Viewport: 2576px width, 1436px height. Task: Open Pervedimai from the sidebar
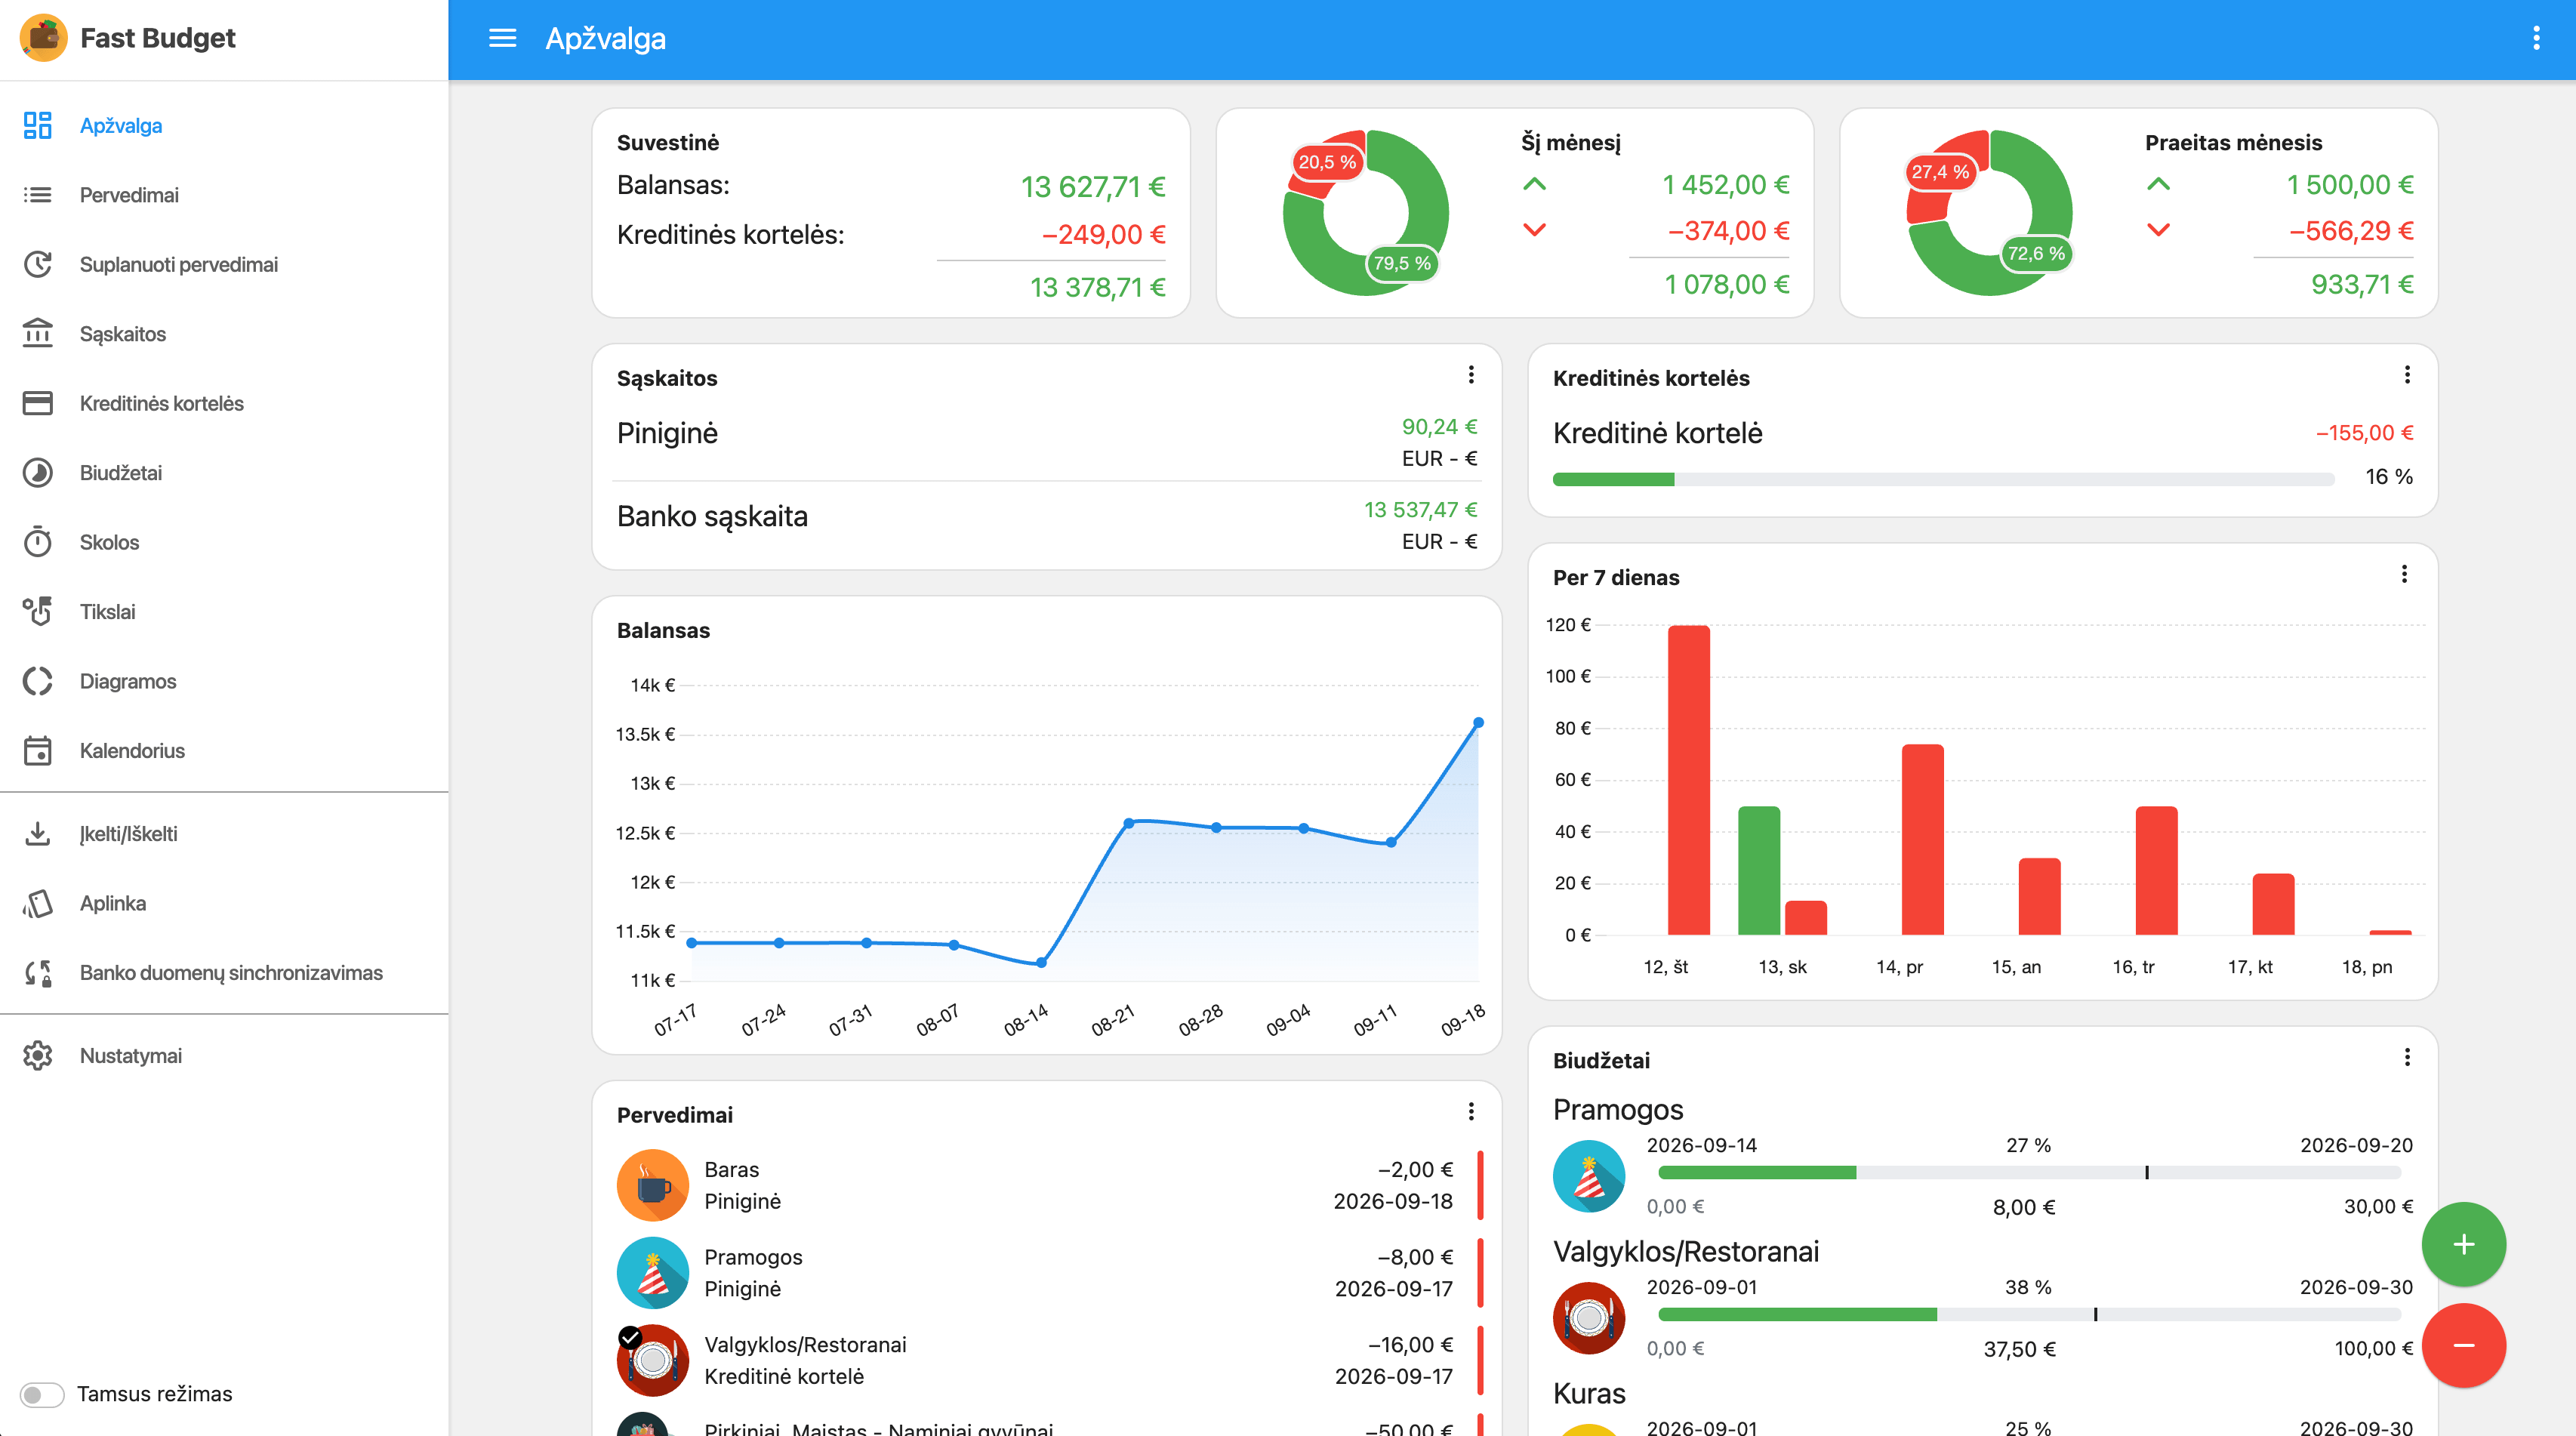pyautogui.click(x=224, y=195)
